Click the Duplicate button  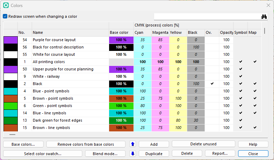(x=154, y=154)
